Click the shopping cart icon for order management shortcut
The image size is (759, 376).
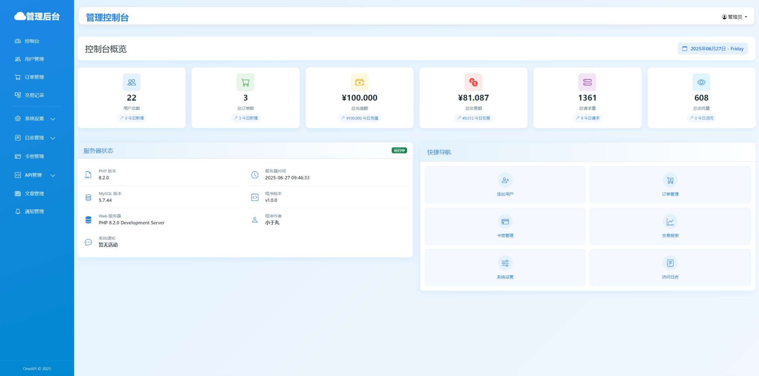coord(670,180)
